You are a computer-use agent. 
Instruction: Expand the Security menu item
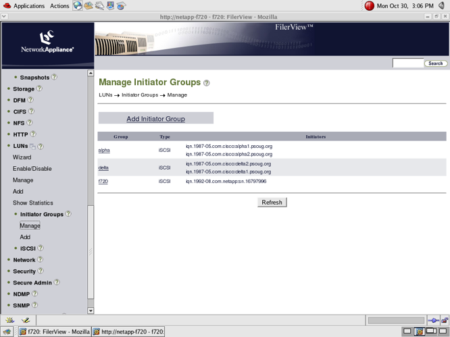pos(24,271)
